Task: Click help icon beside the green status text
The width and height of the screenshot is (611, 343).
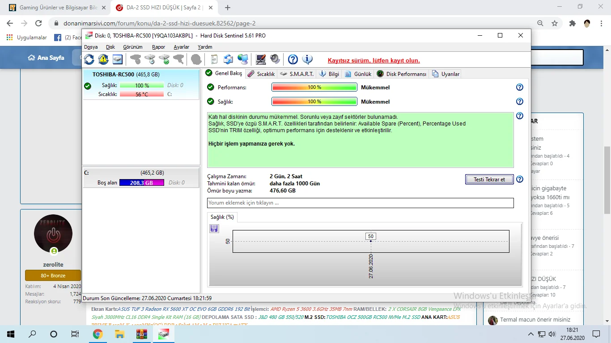Action: [x=520, y=116]
